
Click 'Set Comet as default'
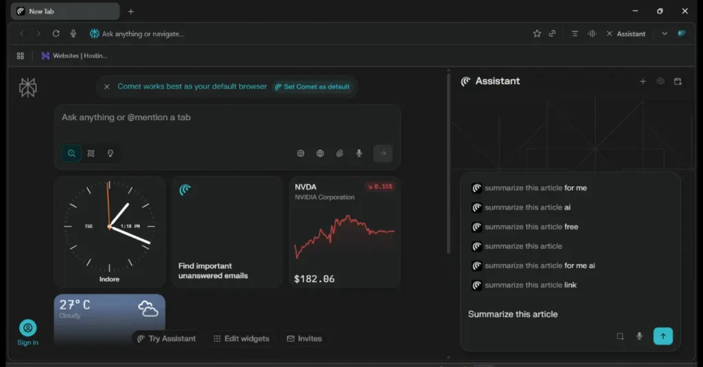click(312, 86)
